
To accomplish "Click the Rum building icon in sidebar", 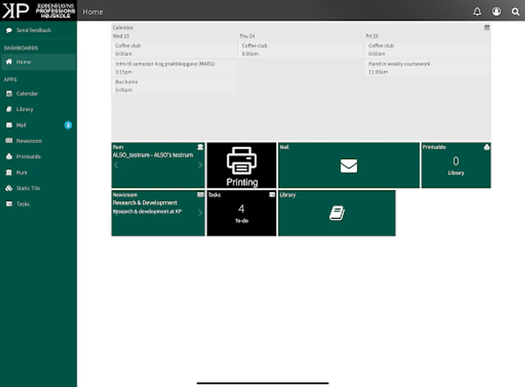I will pos(9,172).
